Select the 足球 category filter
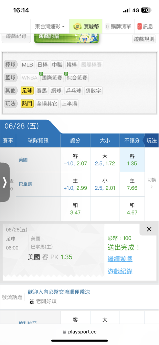The height and width of the screenshot is (345, 159). [x=27, y=91]
